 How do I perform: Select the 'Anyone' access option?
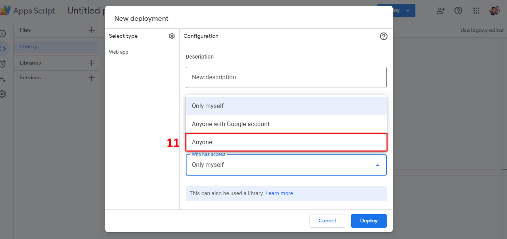[x=286, y=142]
